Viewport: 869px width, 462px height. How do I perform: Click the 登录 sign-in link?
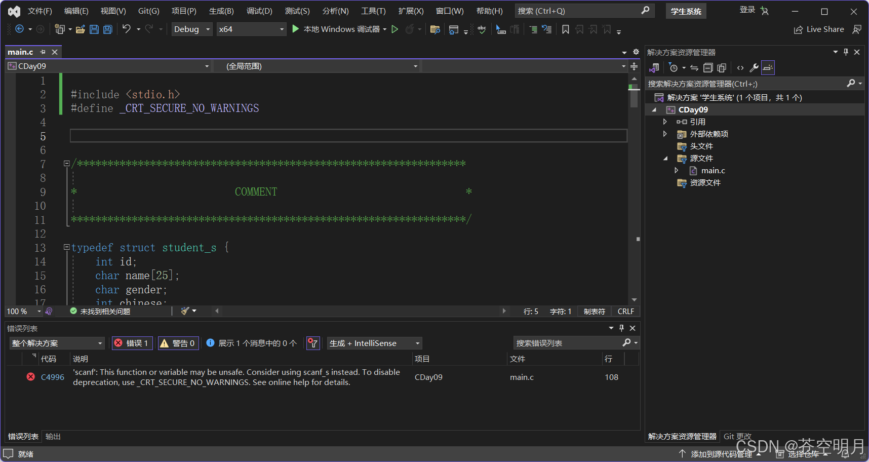[x=747, y=10]
